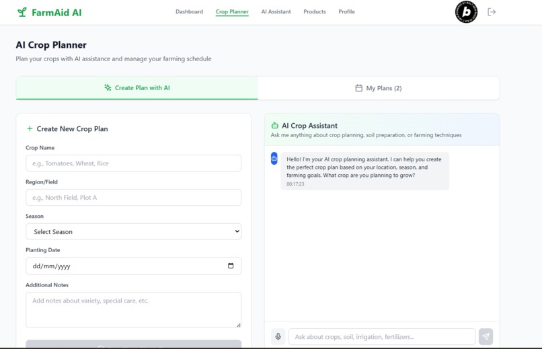Focus the Crop Name input field
The height and width of the screenshot is (349, 542).
click(133, 163)
